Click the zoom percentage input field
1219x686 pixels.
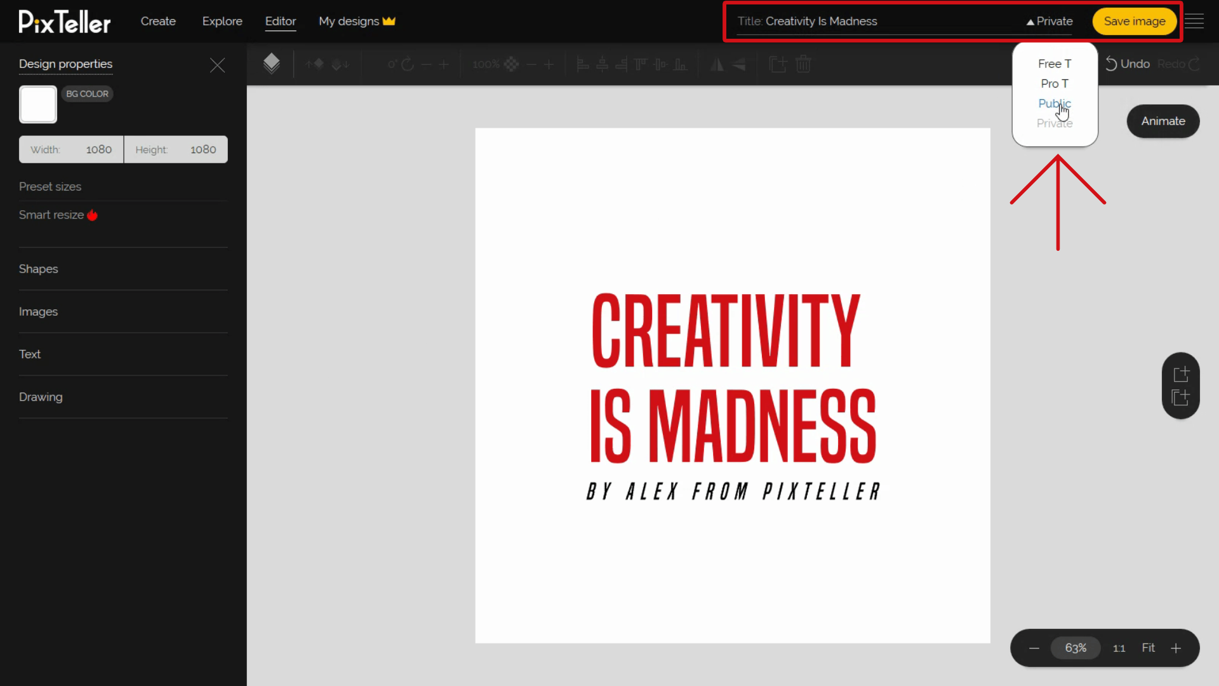click(1075, 647)
